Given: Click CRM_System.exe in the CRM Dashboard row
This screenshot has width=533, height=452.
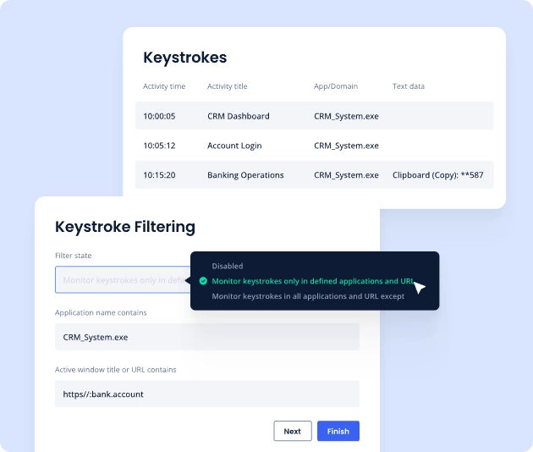Looking at the screenshot, I should click(346, 116).
